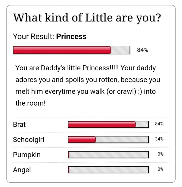
Task: Click 'the room!' at the description's end
Action: click(30, 103)
